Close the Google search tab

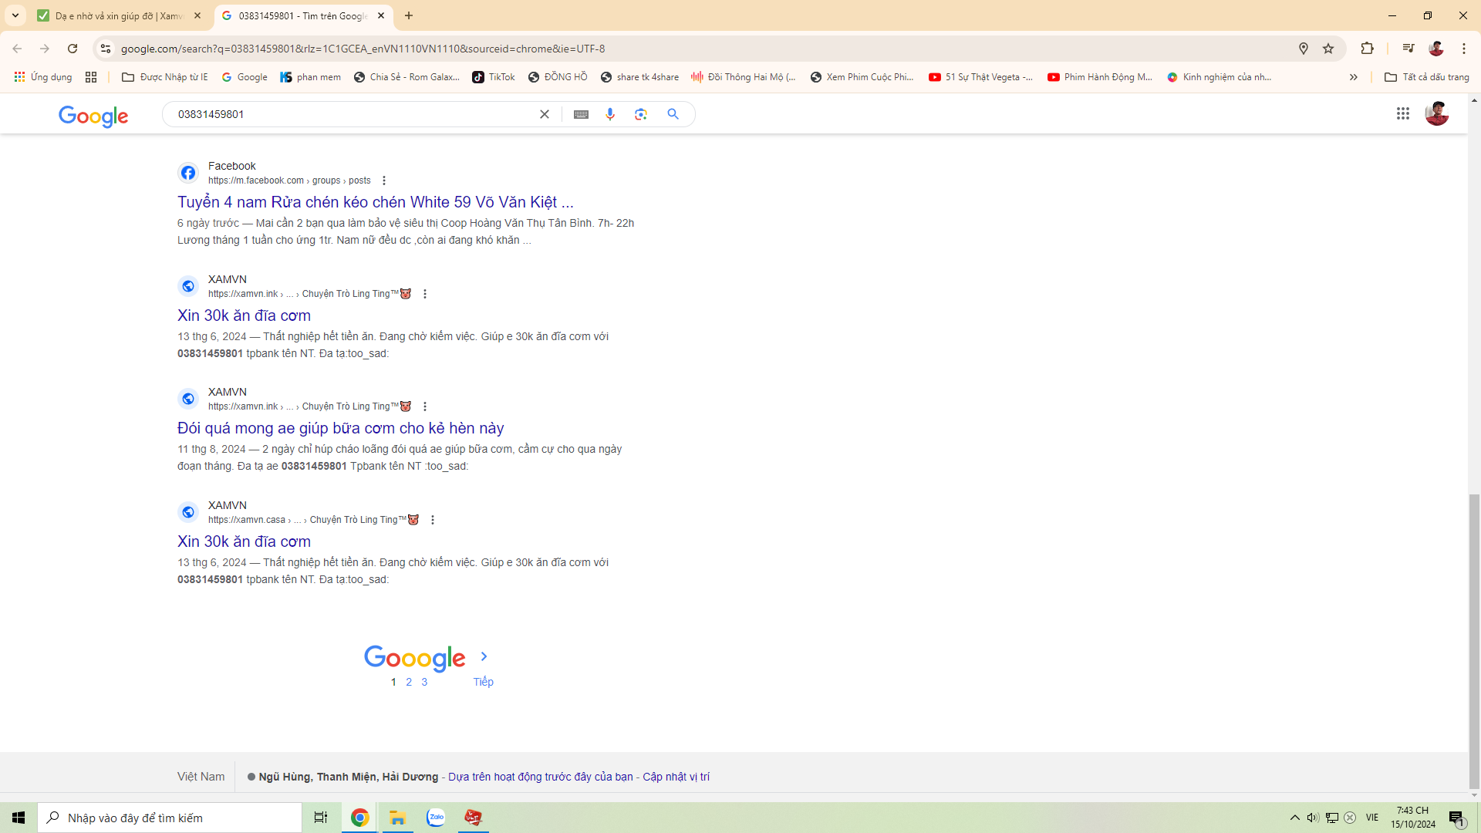(381, 15)
